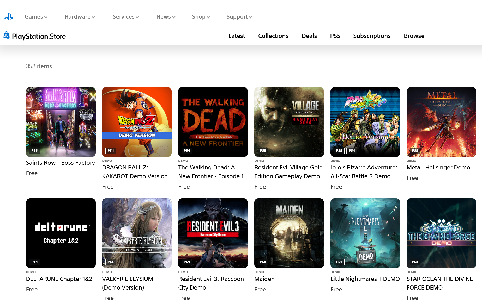482x306 pixels.
Task: Open the Valkyrie Elysium demo cover
Action: (137, 233)
